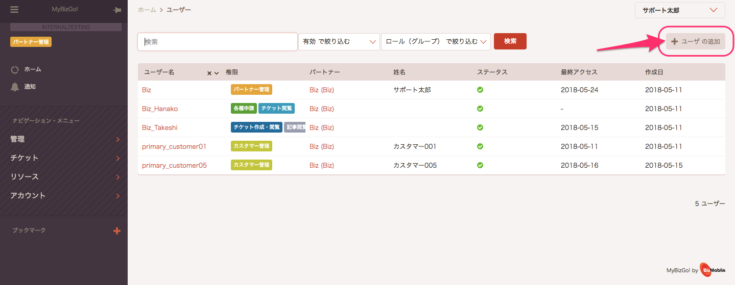
Task: Expand the チケット navigation menu
Action: pos(64,158)
